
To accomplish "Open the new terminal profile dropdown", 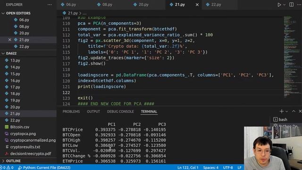I will tap(287, 111).
